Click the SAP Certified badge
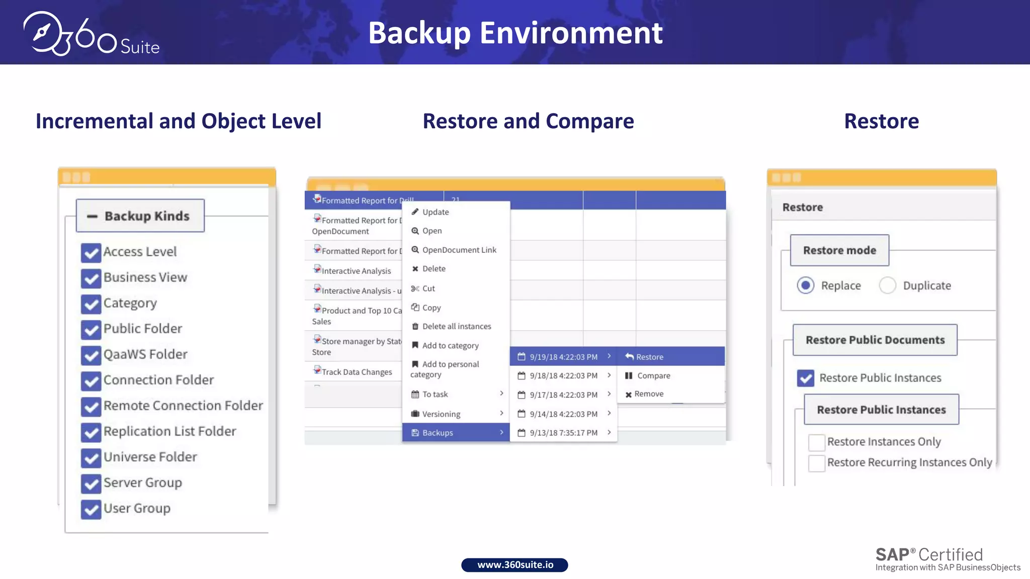The width and height of the screenshot is (1030, 579). tap(948, 560)
